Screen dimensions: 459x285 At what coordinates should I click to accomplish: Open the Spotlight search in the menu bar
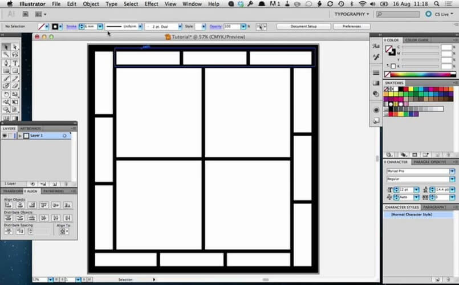click(x=436, y=4)
